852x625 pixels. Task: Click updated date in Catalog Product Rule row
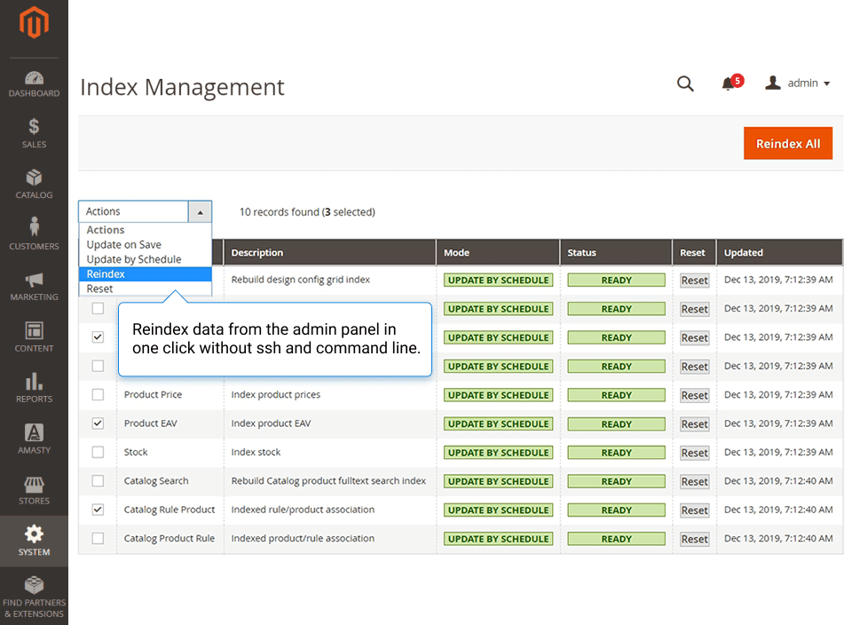pos(778,539)
